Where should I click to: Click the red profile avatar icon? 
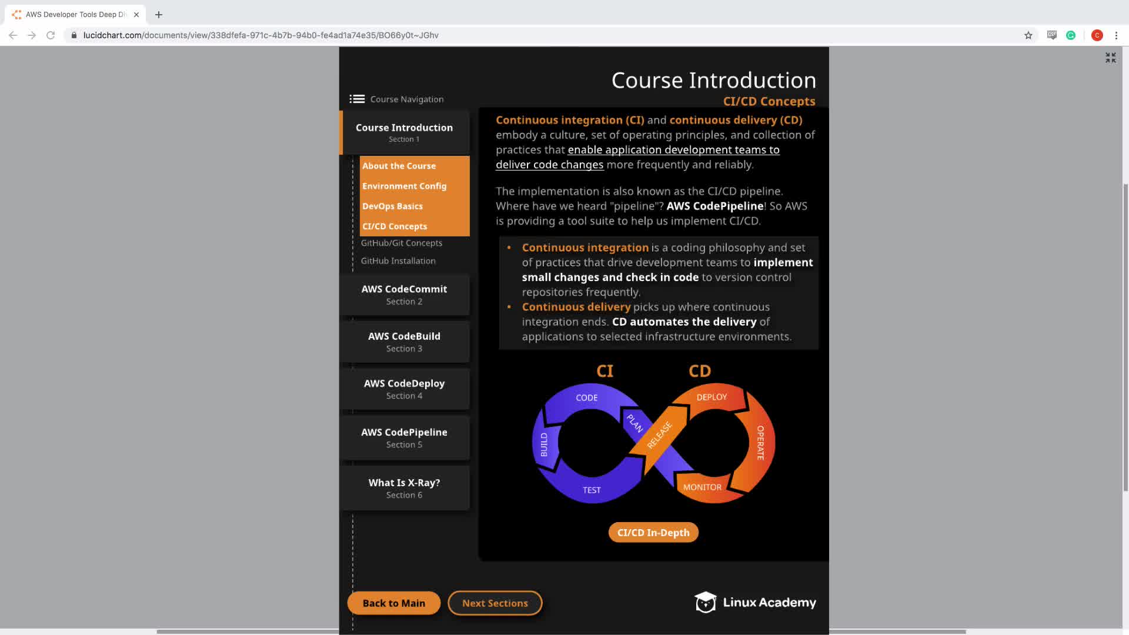click(1097, 35)
